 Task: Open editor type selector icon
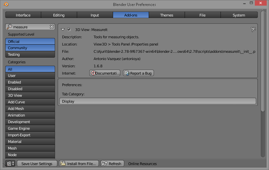tap(10, 163)
